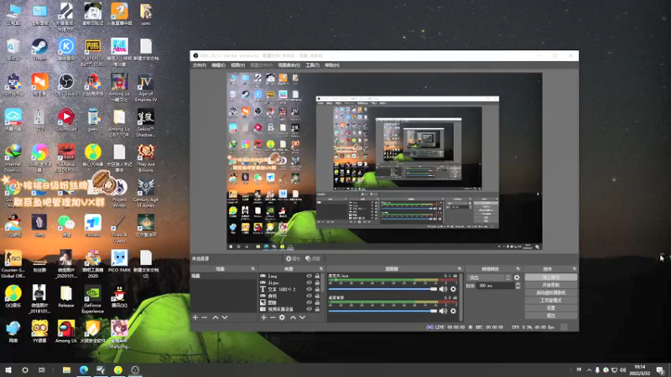
Task: Click the 启动虚拟摄像机 virtual camera button
Action: (551, 292)
